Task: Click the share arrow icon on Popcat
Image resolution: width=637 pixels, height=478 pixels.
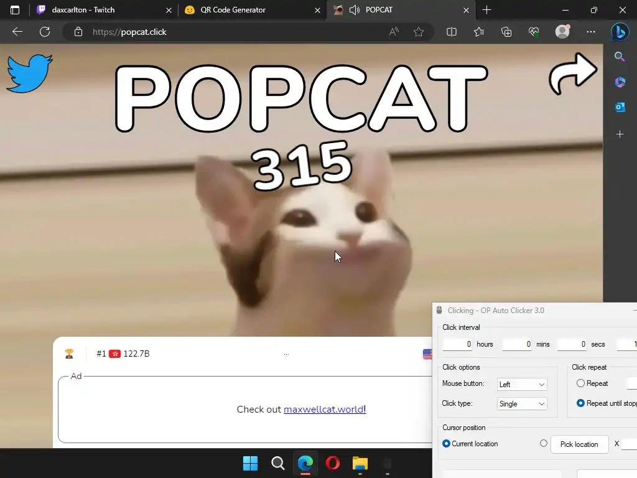Action: point(573,73)
